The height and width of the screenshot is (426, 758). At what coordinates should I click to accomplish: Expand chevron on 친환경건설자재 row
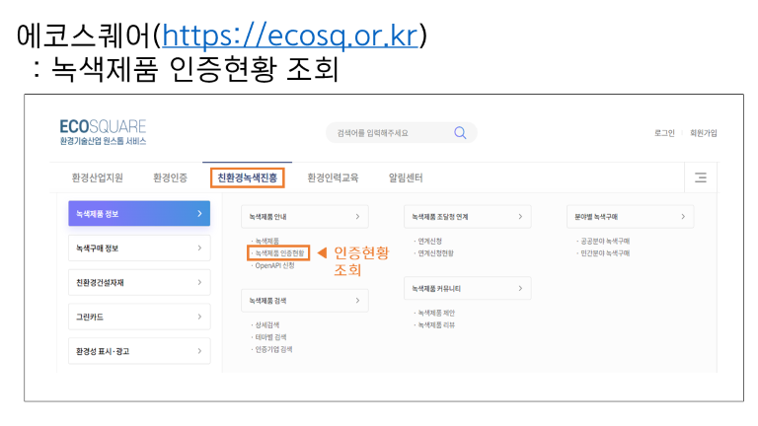tap(199, 282)
